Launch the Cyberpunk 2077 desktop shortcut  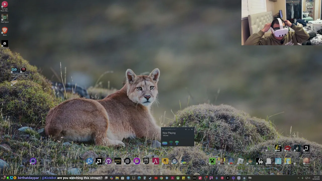click(222, 163)
